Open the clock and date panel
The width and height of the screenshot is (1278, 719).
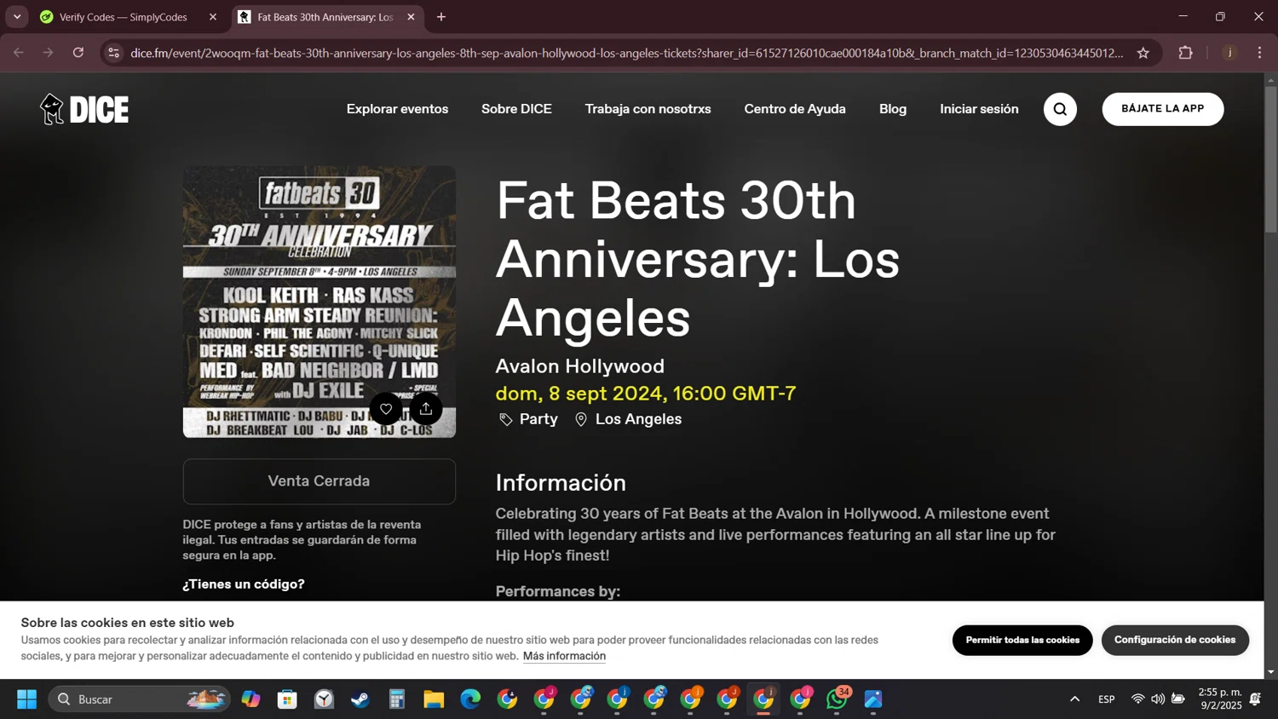click(1220, 699)
